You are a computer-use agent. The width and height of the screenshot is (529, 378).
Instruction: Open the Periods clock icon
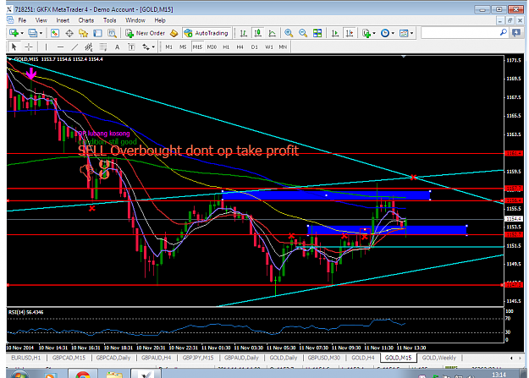[x=385, y=33]
